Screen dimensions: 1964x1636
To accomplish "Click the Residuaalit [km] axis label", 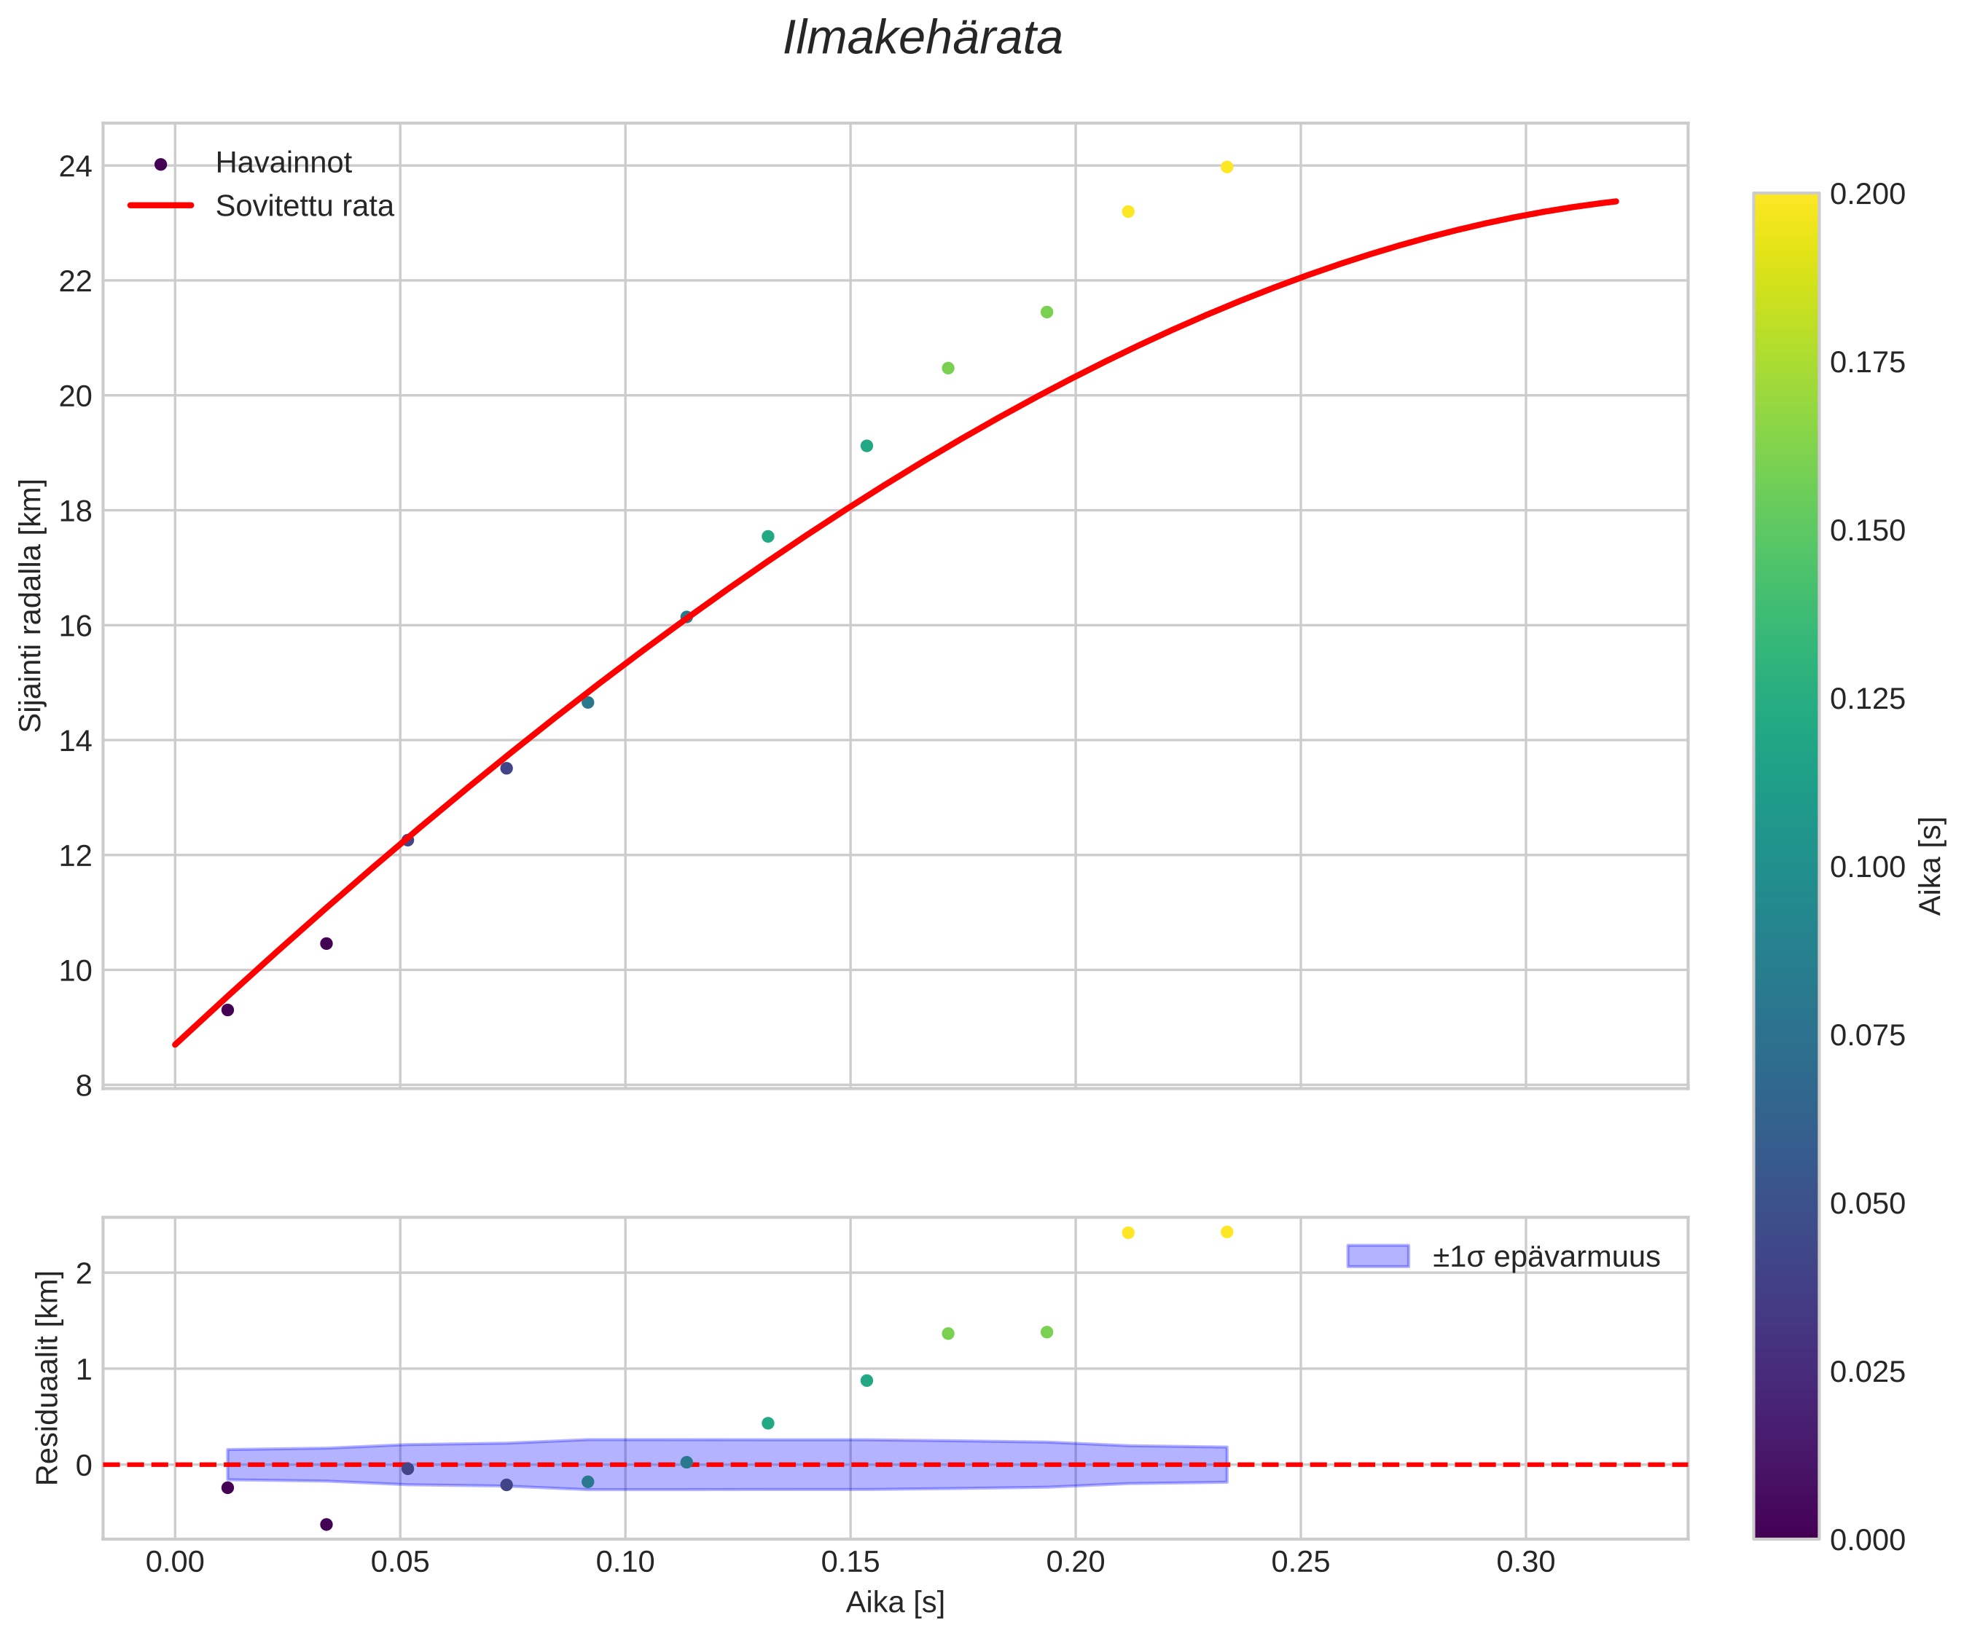I will (47, 1378).
